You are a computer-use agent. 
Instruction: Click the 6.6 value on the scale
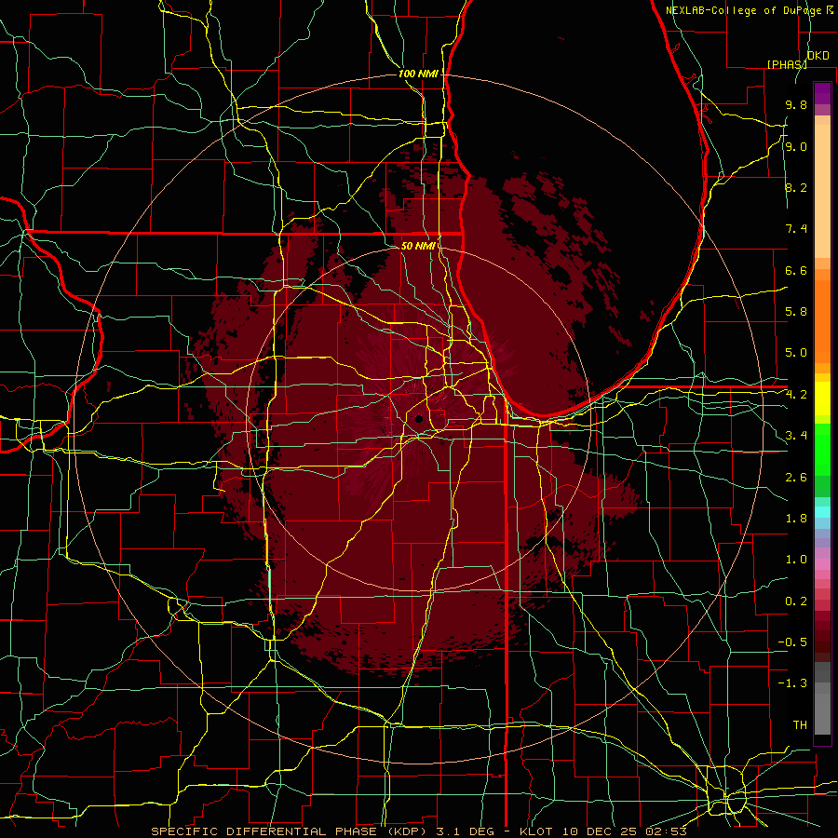(796, 270)
